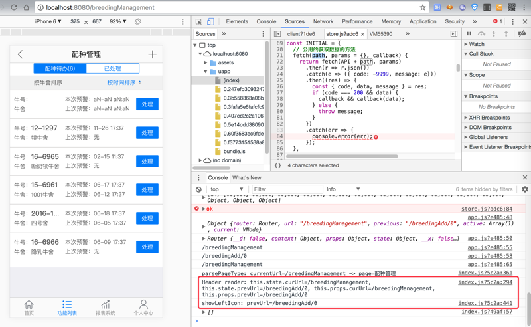Click the console Filter input field
The width and height of the screenshot is (531, 327).
click(285, 189)
